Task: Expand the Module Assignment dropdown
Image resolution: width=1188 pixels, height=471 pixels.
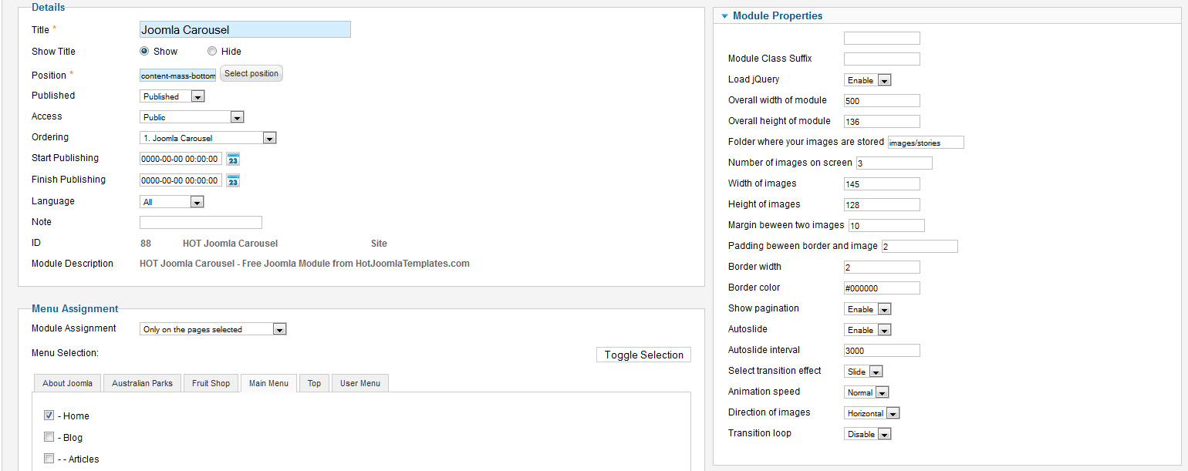Action: (213, 329)
